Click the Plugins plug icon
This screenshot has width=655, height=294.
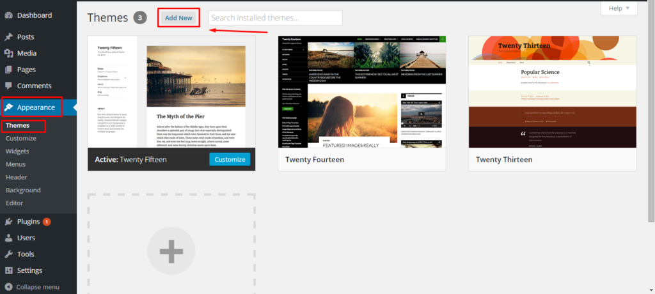[x=8, y=221]
